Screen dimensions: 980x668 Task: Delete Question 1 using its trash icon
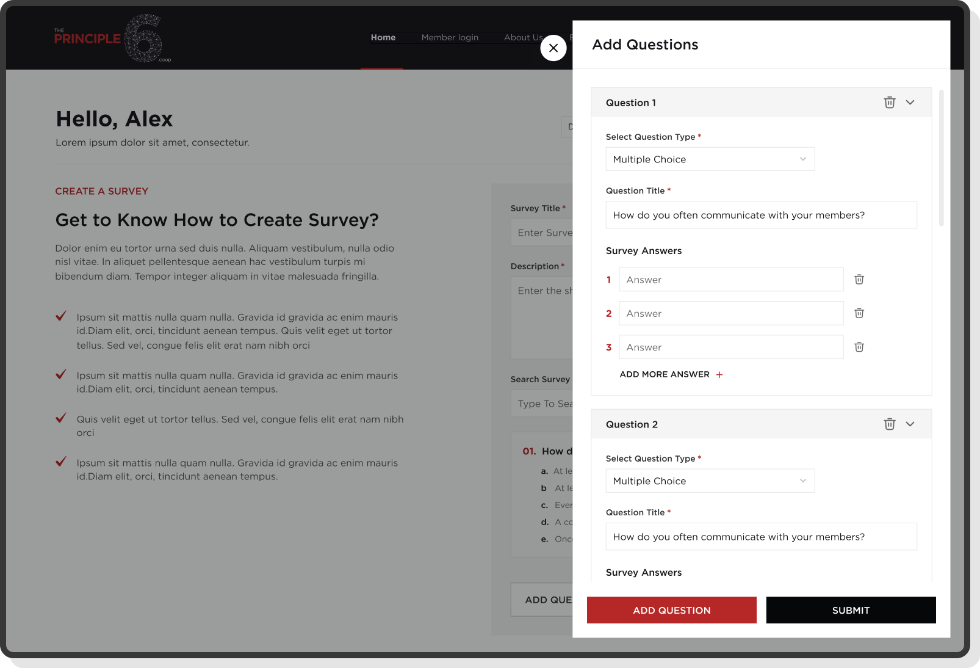coord(889,102)
